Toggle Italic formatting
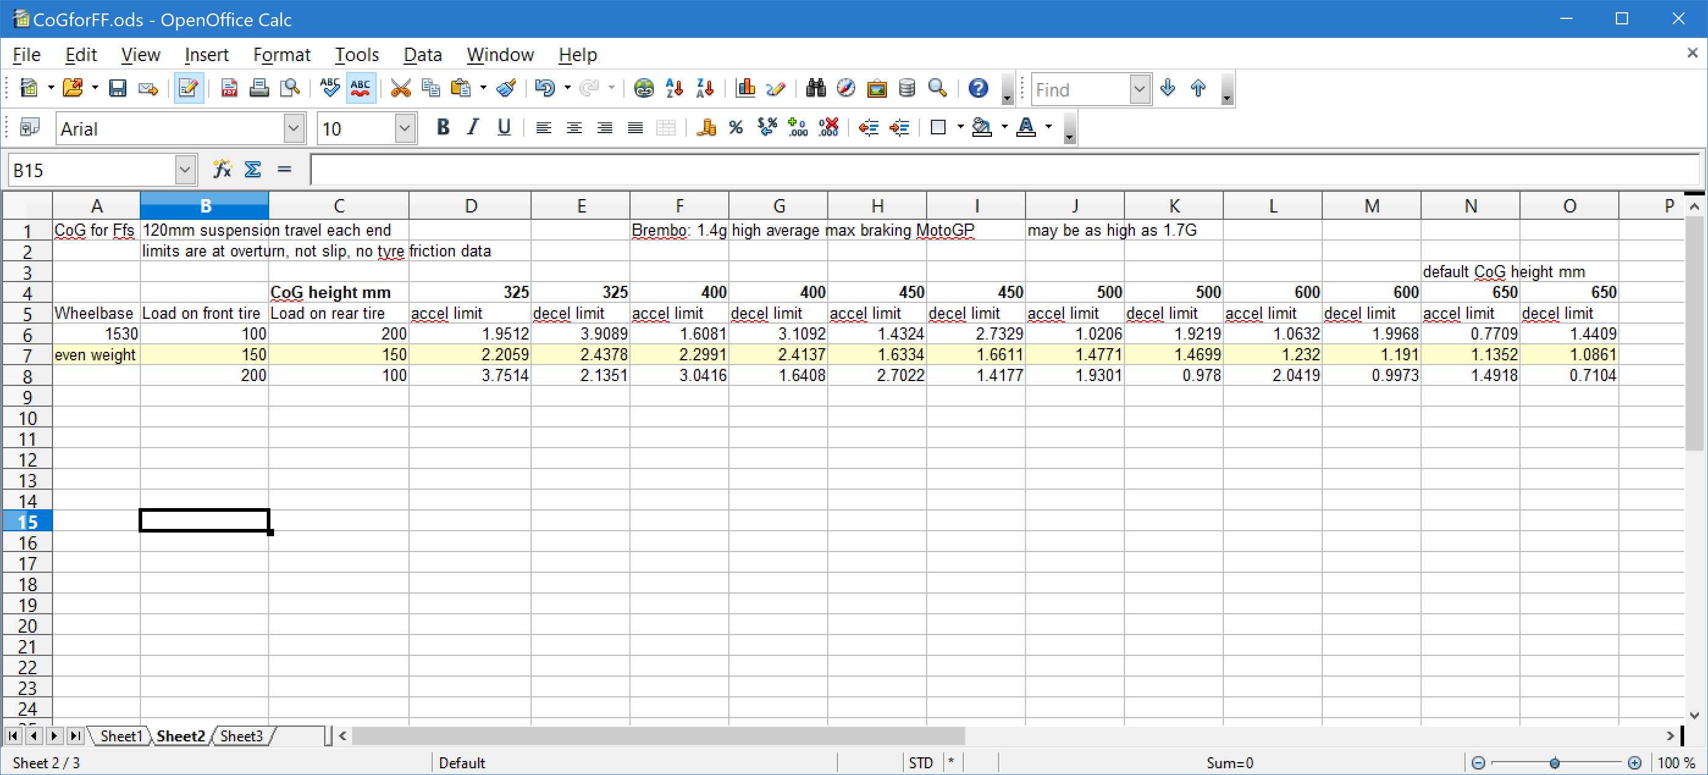 click(x=474, y=128)
